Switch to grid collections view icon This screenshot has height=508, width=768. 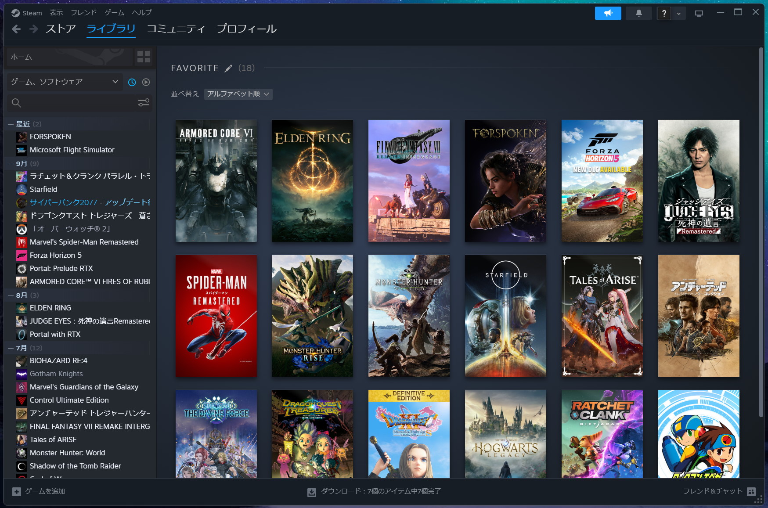[x=143, y=57]
